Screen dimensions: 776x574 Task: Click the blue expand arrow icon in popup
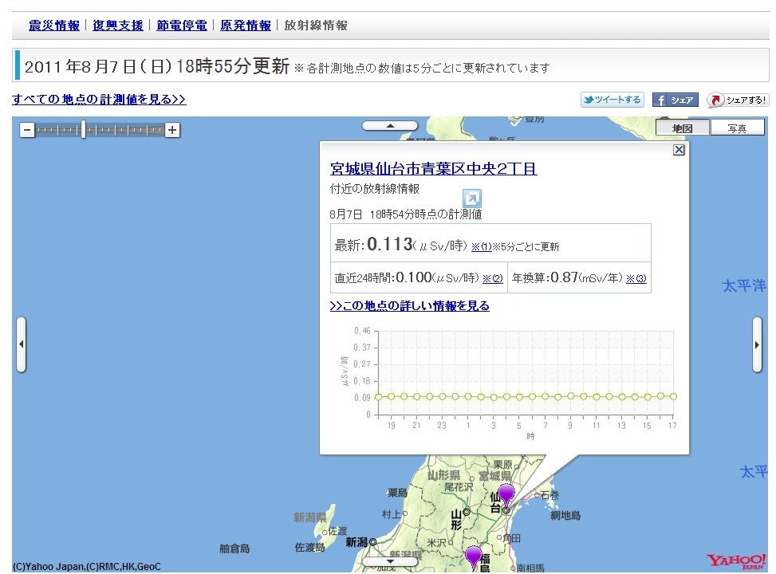tap(472, 199)
